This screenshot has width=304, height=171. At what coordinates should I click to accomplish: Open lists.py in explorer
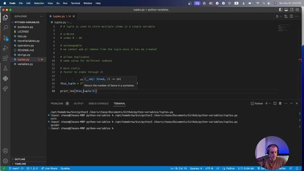(x=22, y=36)
